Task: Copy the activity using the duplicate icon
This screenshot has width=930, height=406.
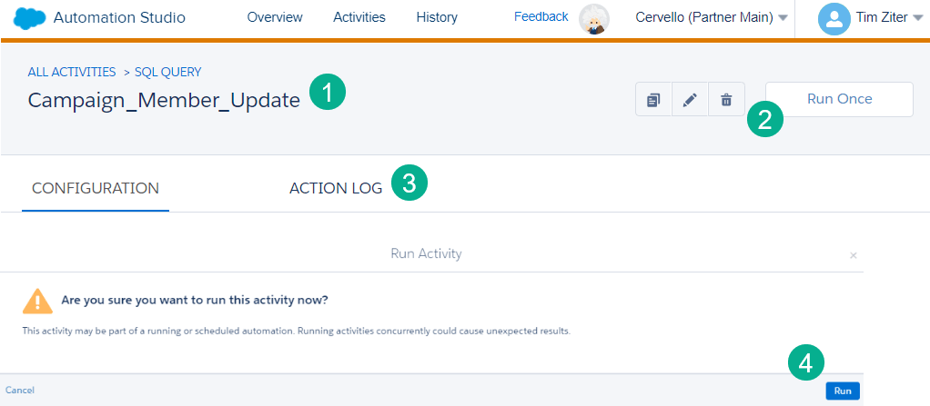Action: point(653,100)
